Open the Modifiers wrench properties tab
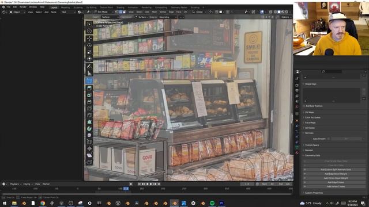This screenshot has height=207, width=369. (297, 126)
